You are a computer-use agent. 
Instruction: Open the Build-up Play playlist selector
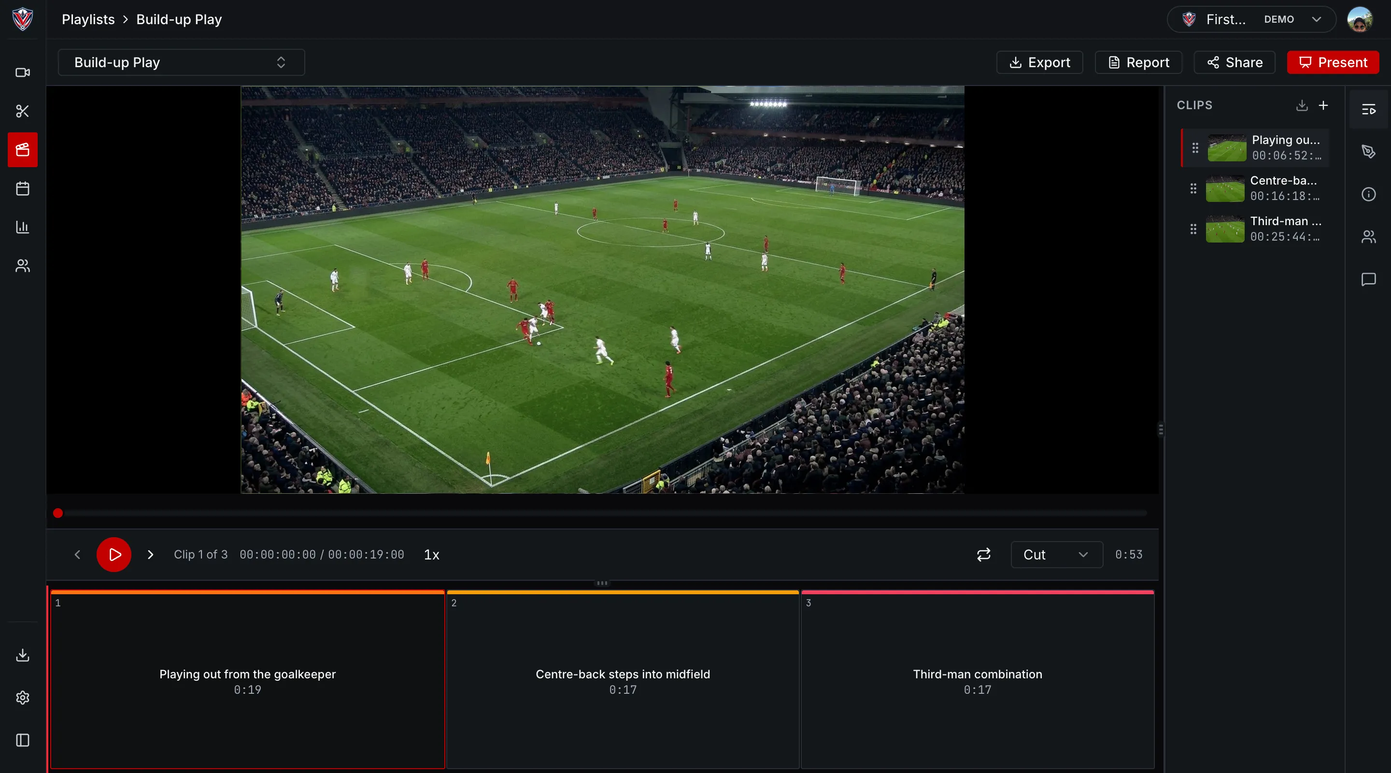tap(182, 62)
